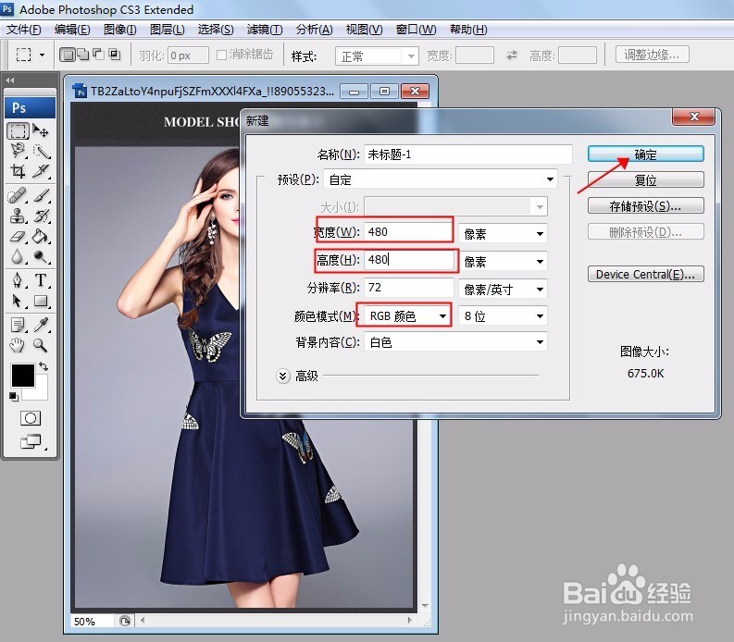Select the Clone Stamp tool
The height and width of the screenshot is (642, 734).
pyautogui.click(x=18, y=216)
